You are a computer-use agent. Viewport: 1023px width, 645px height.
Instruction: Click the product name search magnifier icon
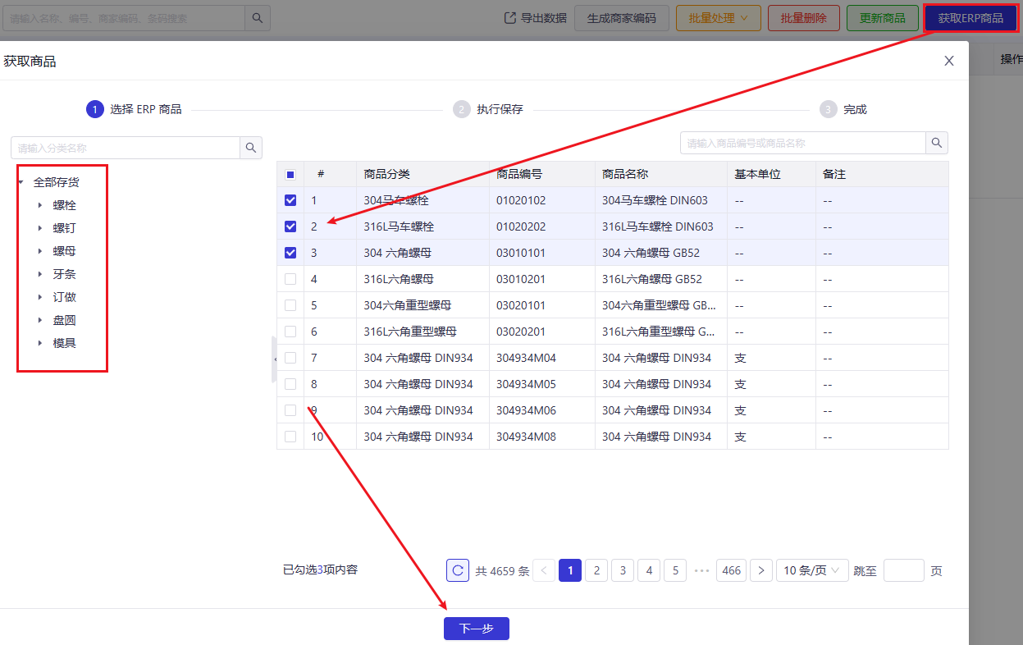click(937, 143)
